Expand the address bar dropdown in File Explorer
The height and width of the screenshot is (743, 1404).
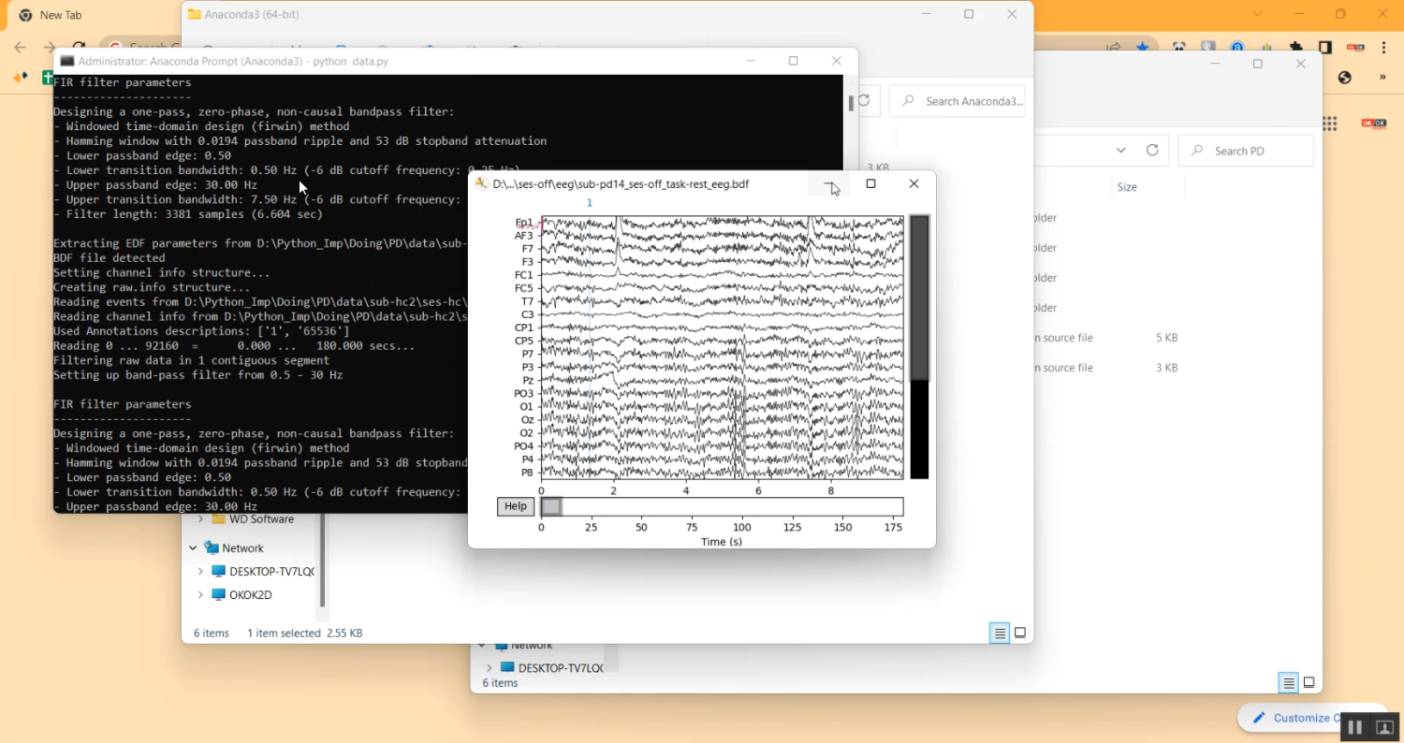pos(1121,150)
